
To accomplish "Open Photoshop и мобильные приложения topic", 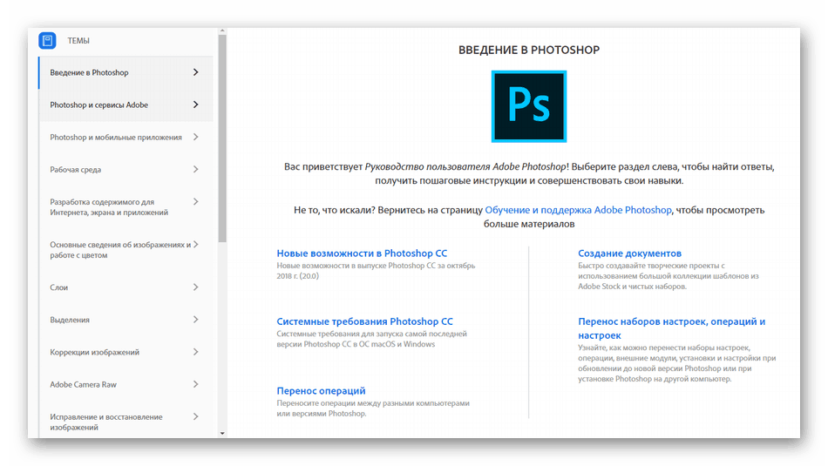I will (x=116, y=138).
